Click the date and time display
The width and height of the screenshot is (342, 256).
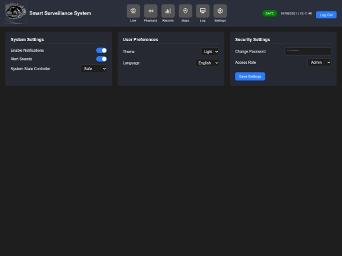[x=296, y=13]
